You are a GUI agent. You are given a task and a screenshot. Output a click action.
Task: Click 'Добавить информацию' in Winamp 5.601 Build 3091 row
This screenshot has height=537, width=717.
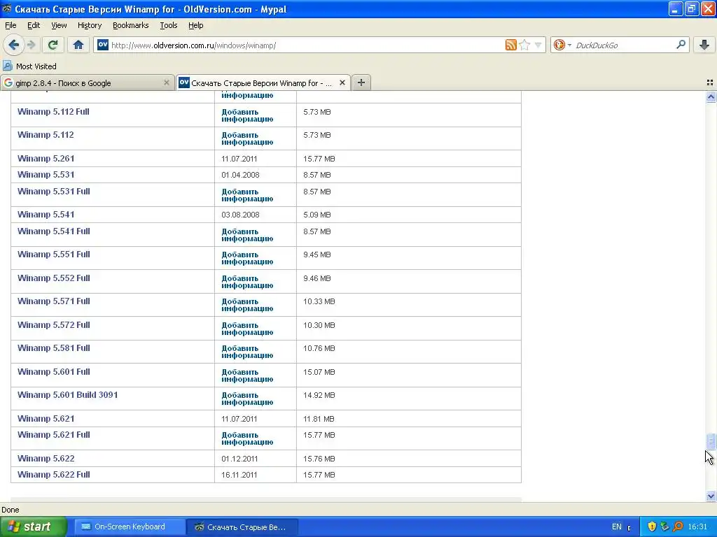pyautogui.click(x=247, y=399)
